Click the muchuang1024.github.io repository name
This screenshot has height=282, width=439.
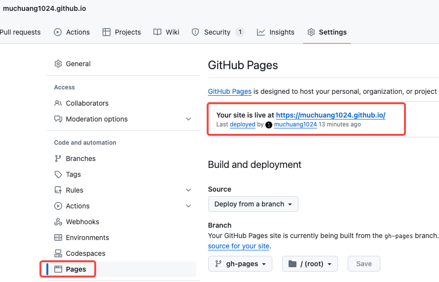coord(44,8)
